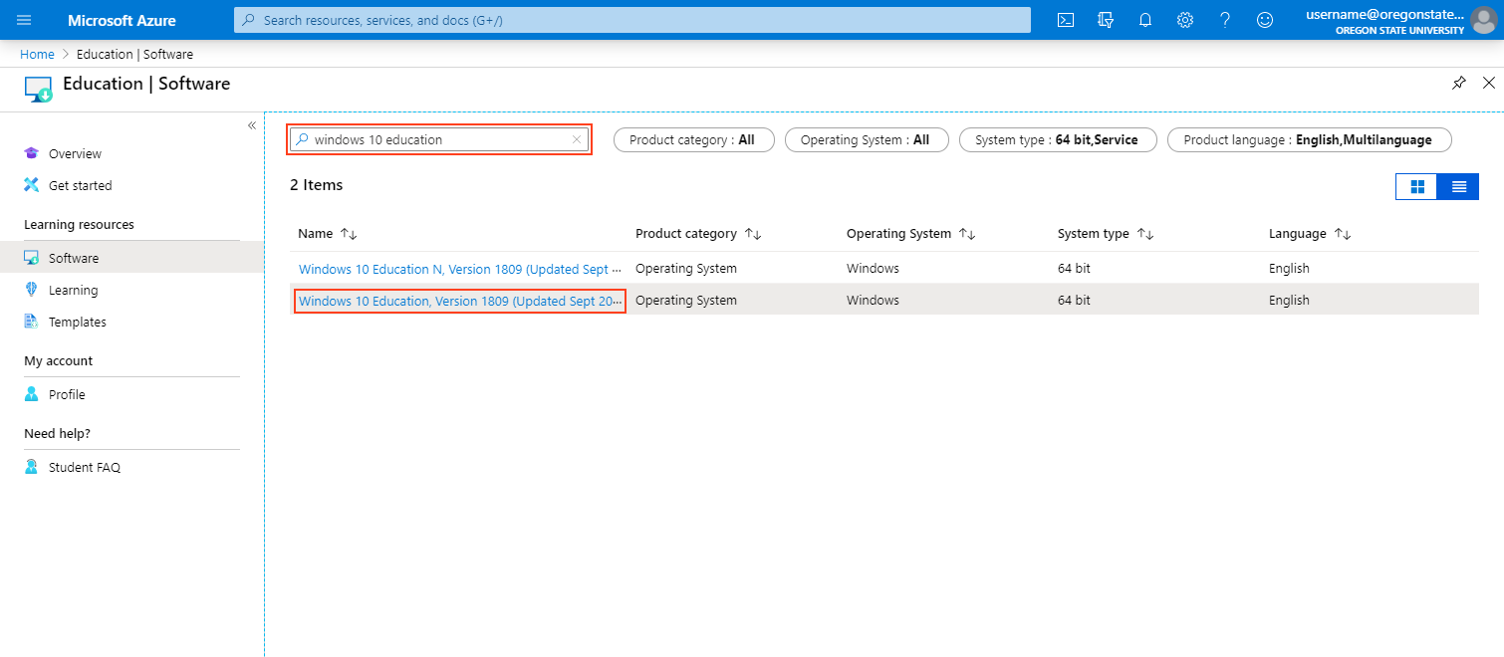Collapse the Education sidebar with the chevron
This screenshot has height=657, width=1504.
click(252, 124)
